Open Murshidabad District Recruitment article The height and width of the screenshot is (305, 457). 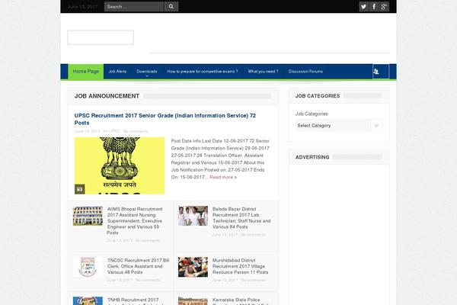[x=240, y=266]
